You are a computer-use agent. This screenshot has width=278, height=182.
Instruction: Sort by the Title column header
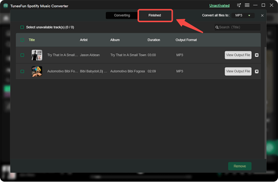(x=32, y=40)
